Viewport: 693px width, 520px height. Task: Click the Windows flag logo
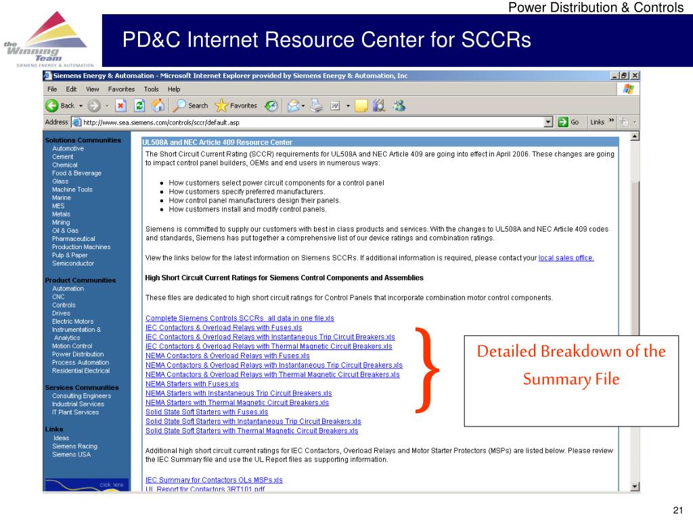629,89
